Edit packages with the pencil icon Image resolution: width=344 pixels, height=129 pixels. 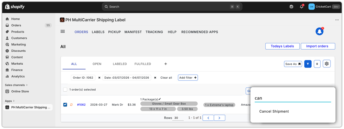pos(160,99)
